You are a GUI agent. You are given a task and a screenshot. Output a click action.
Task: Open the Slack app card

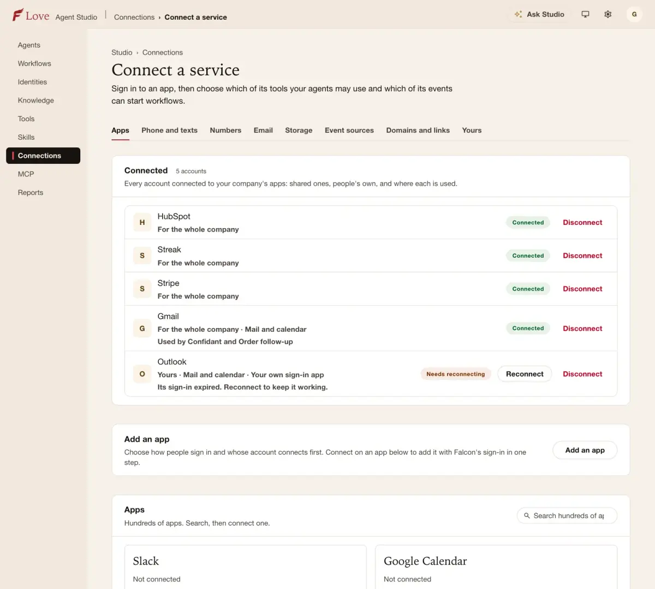[245, 567]
